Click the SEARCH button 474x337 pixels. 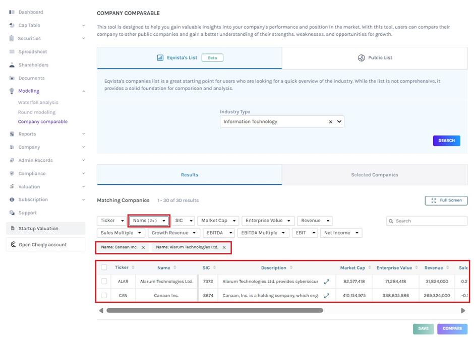(446, 141)
